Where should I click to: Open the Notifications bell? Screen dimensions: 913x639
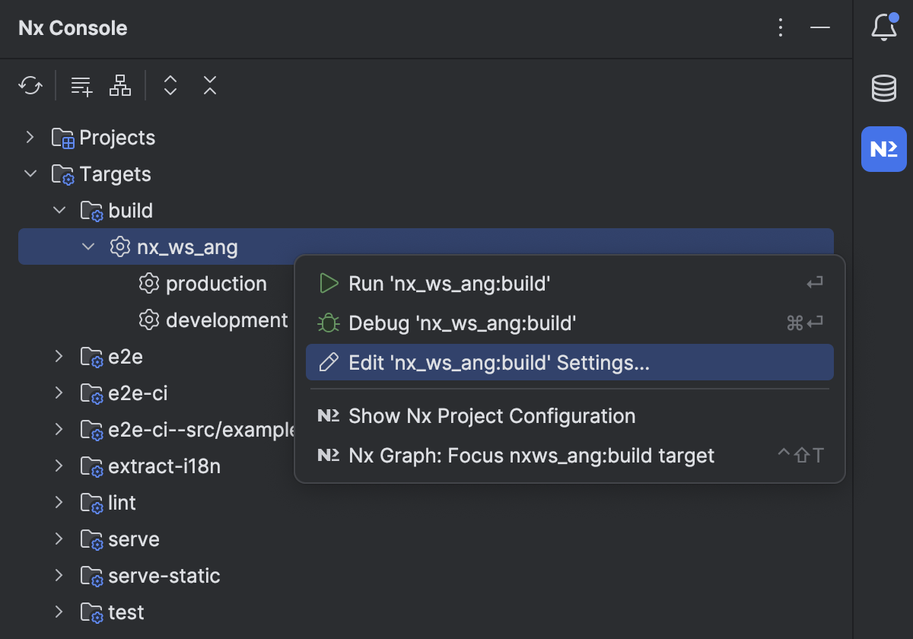coord(883,27)
